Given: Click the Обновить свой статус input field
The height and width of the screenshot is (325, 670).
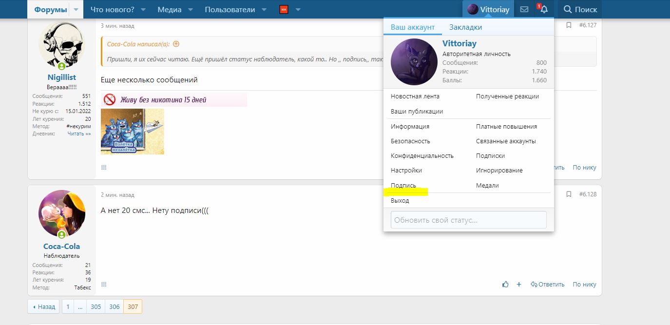Looking at the screenshot, I should pyautogui.click(x=468, y=220).
